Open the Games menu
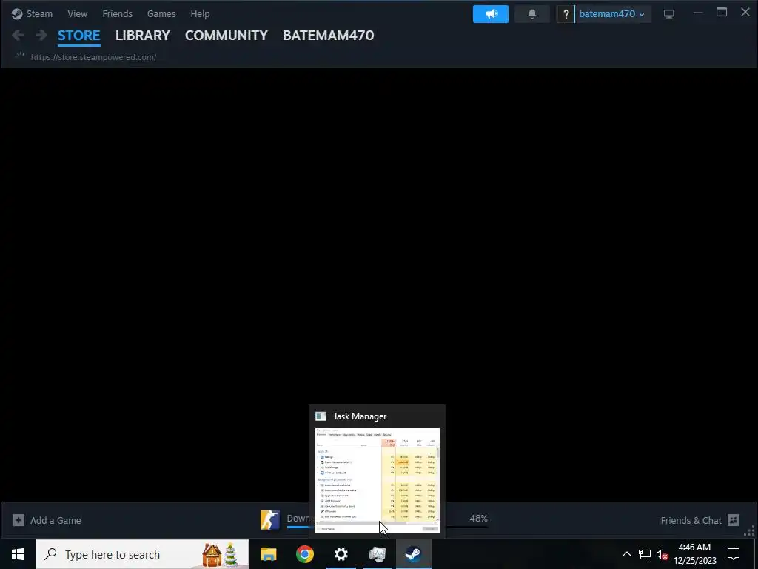 point(161,13)
